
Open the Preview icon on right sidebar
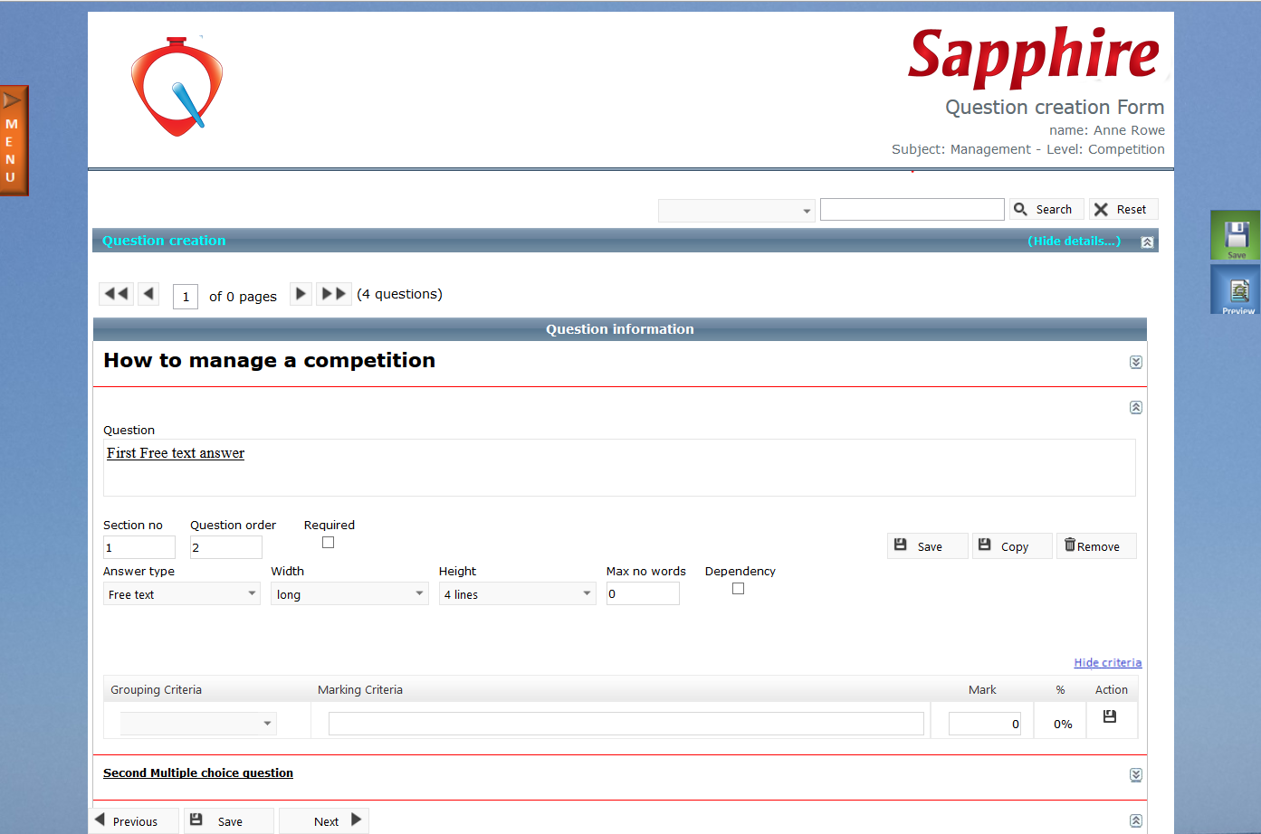coord(1237,291)
